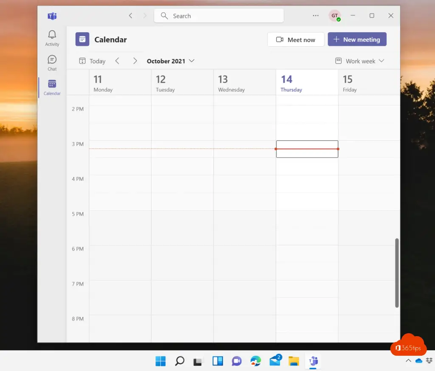Select the Thursday 3 PM time slot
The image size is (435, 371).
tap(307, 149)
